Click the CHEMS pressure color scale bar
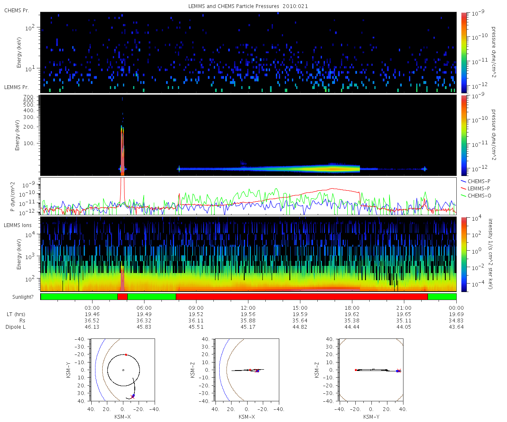 tap(464, 52)
